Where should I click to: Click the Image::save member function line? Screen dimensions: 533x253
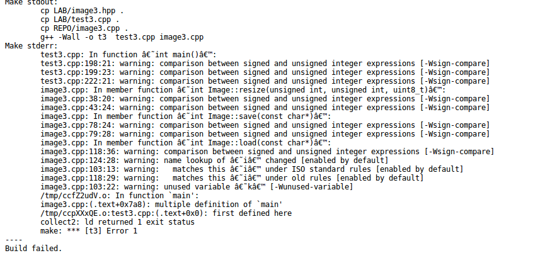pos(186,116)
